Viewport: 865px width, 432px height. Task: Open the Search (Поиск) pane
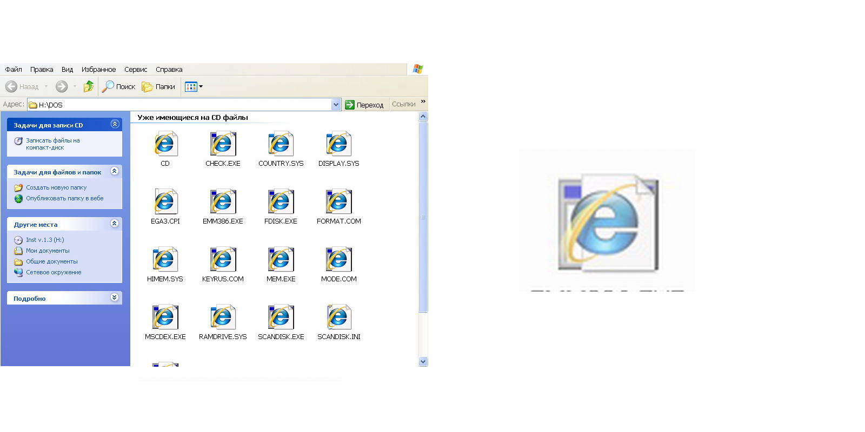[119, 86]
